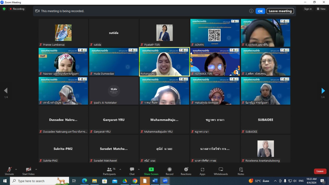This screenshot has height=185, width=329.
Task: Select Hatsalinda Binmaae video tile
Action: coord(215,91)
